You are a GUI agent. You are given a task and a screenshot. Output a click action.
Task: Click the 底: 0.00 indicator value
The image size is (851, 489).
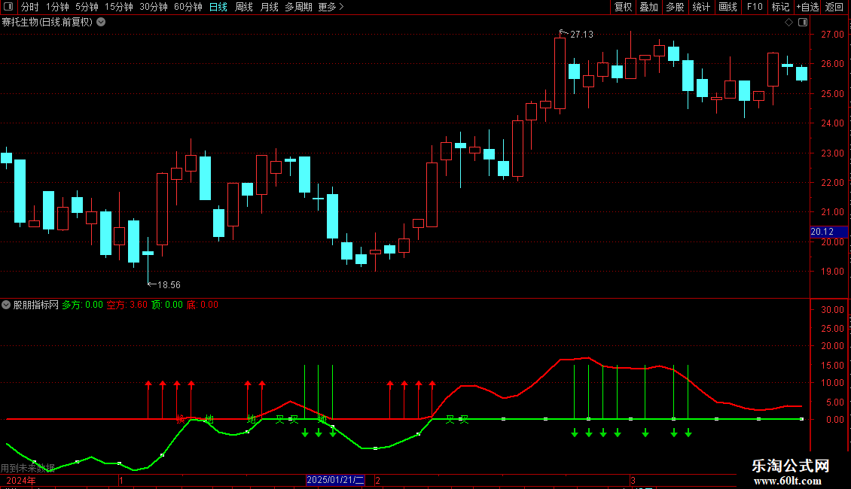[203, 305]
